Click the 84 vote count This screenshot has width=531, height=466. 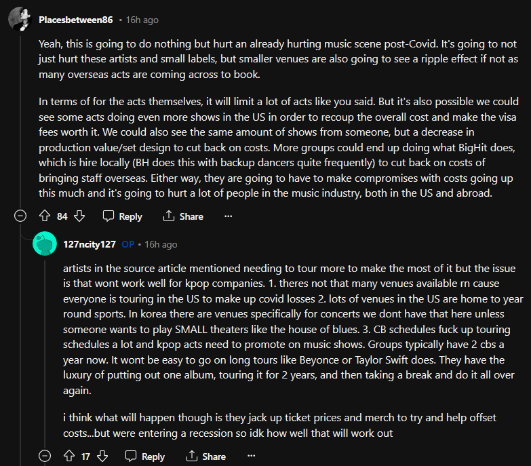62,216
